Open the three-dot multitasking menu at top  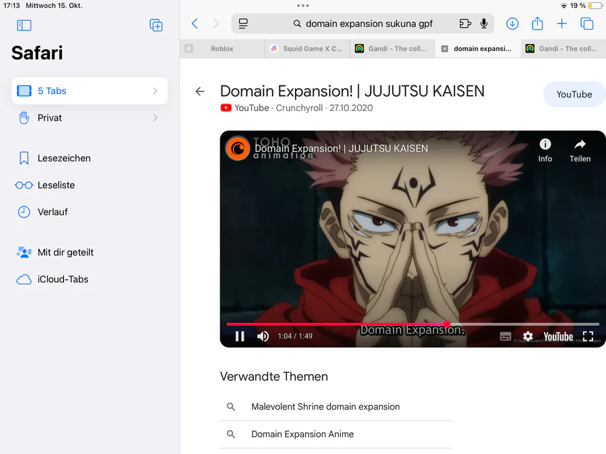coord(302,5)
